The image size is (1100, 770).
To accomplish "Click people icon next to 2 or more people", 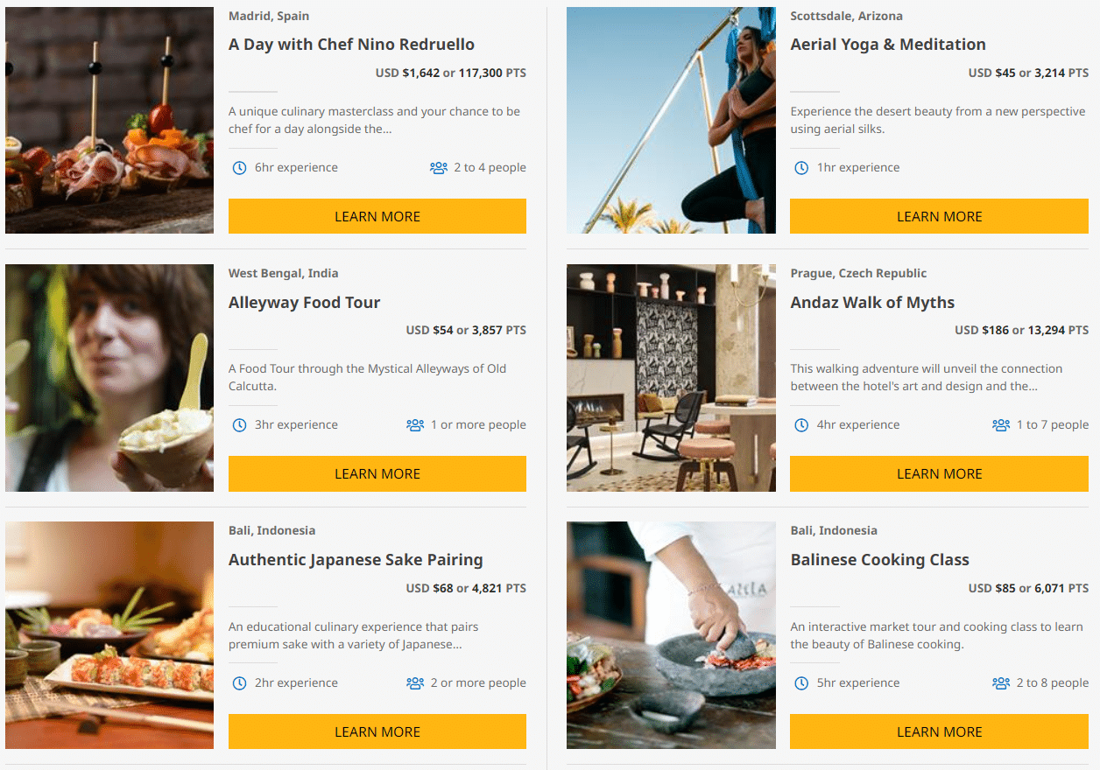I will tap(415, 683).
